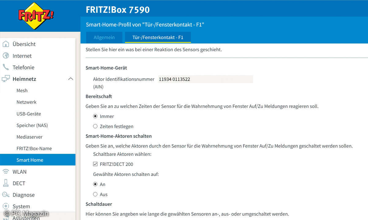Select the Heimnetz menu entry
Image resolution: width=368 pixels, height=220 pixels.
[x=24, y=79]
